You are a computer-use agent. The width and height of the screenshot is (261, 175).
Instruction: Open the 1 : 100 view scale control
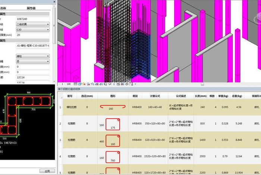(66, 84)
